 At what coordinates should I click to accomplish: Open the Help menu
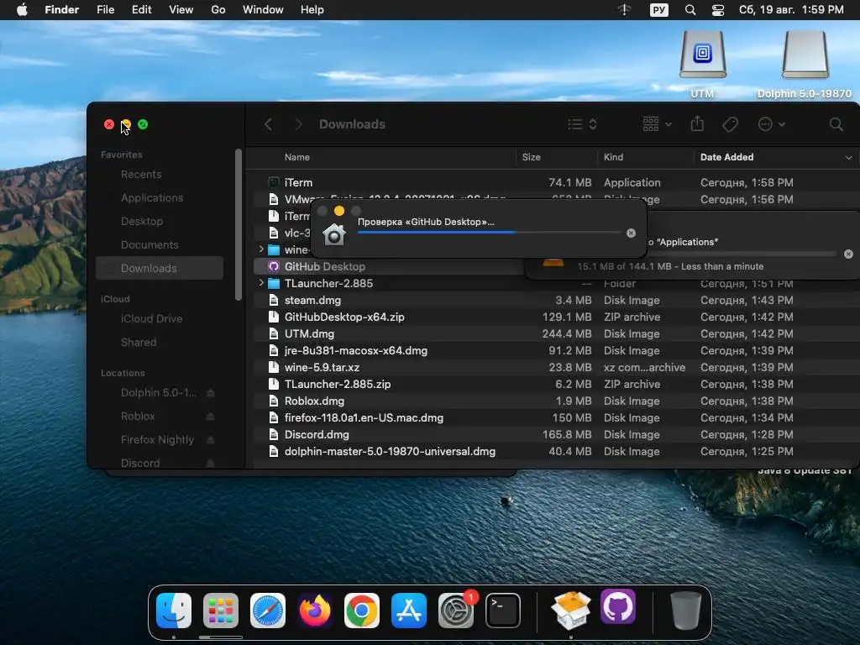(x=312, y=10)
